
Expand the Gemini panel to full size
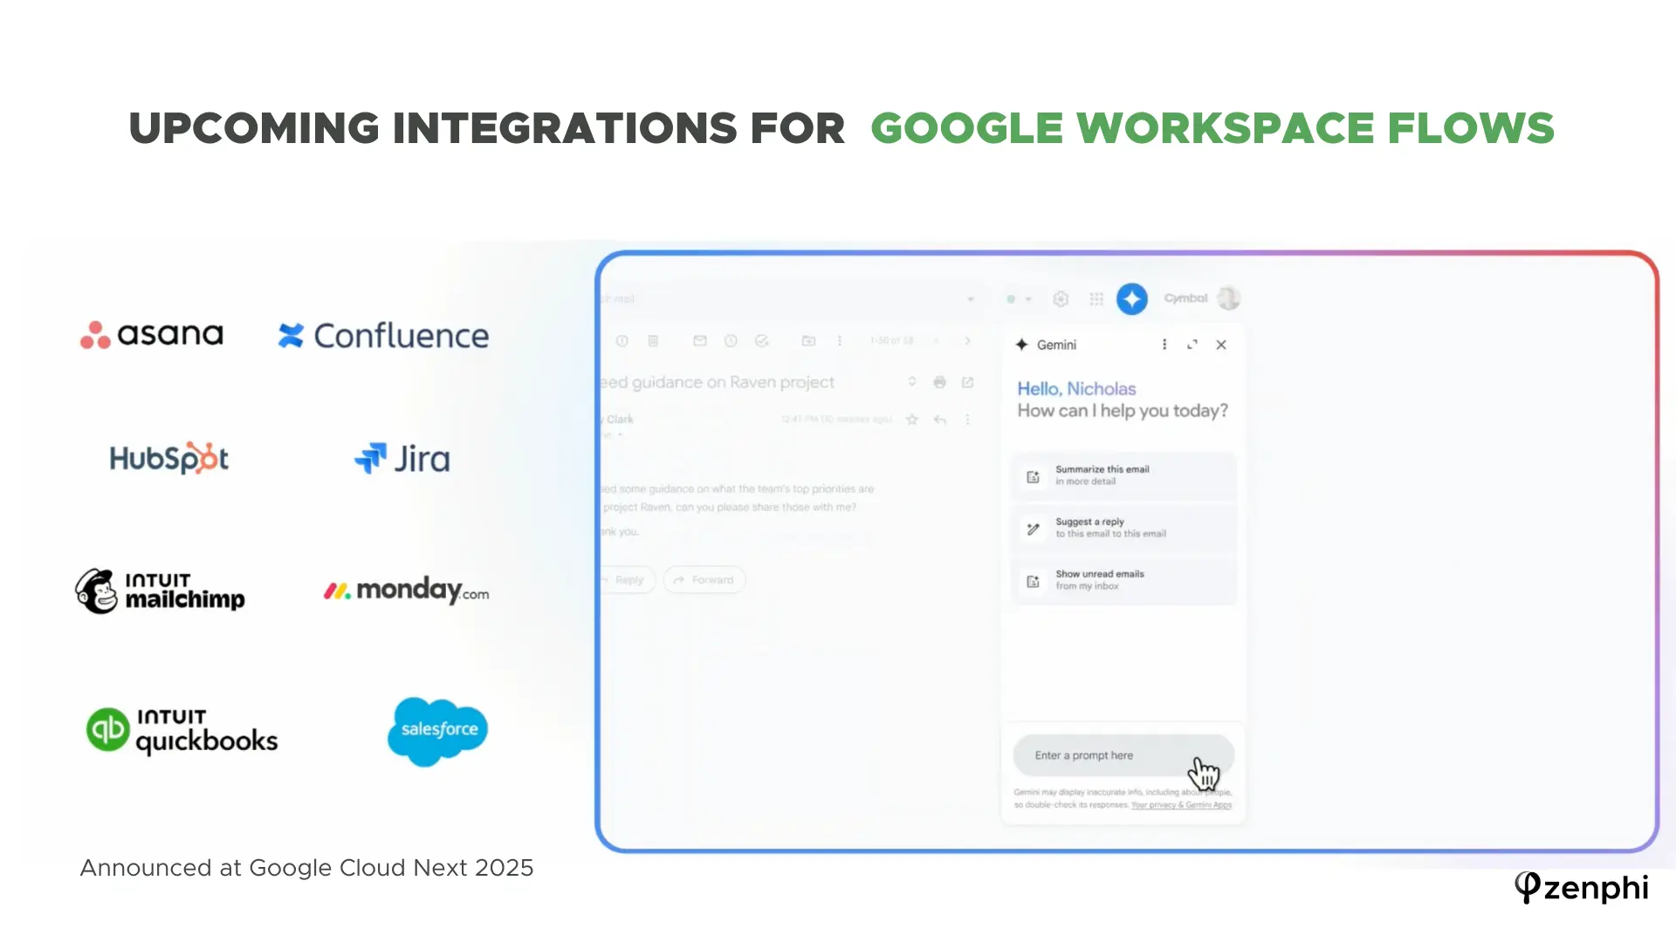1192,345
